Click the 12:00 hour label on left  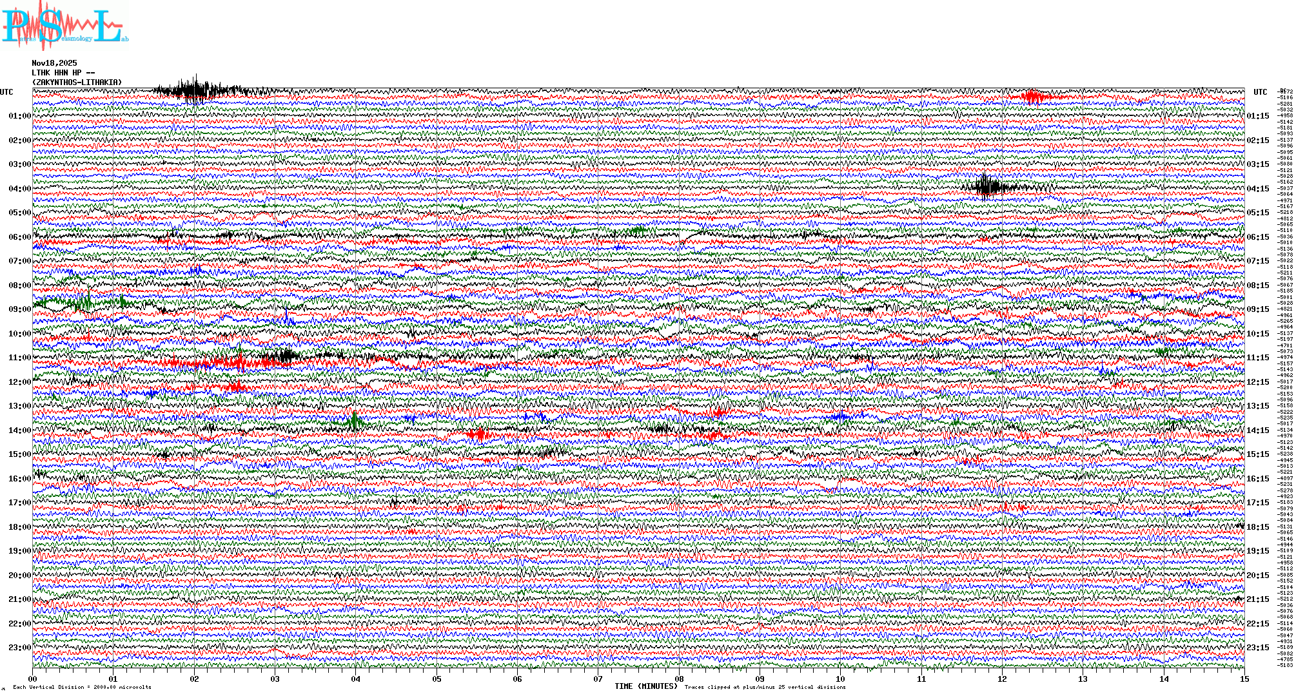pyautogui.click(x=19, y=382)
